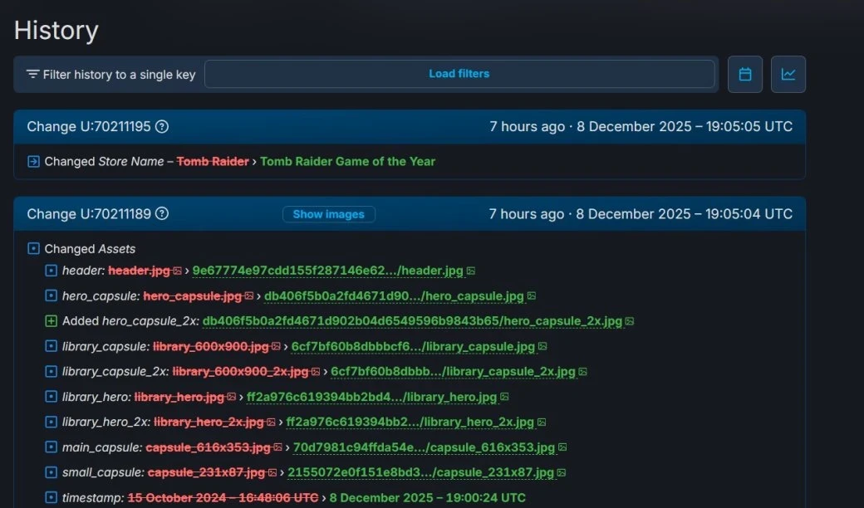864x508 pixels.
Task: Open old library_600x900.jpg asset link
Action: (211, 347)
